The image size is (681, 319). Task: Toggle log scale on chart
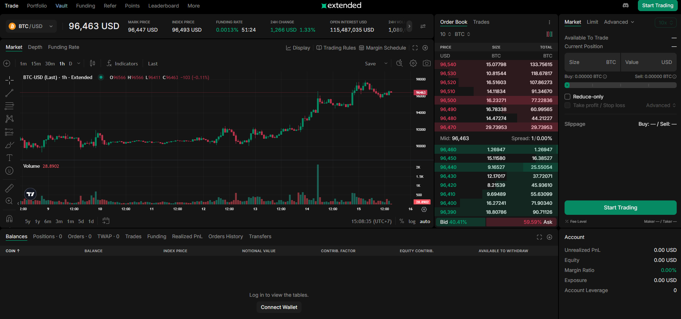click(412, 221)
